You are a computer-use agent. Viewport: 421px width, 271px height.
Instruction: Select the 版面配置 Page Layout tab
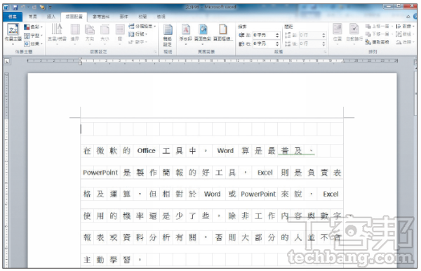pos(74,17)
